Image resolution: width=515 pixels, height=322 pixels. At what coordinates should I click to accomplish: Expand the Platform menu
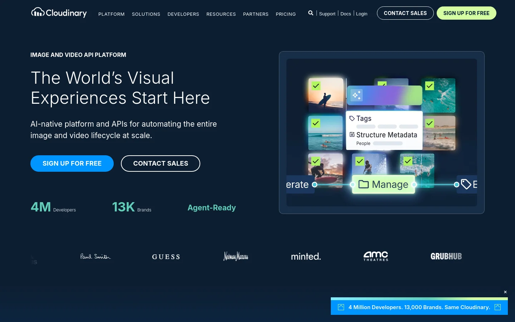click(112, 14)
